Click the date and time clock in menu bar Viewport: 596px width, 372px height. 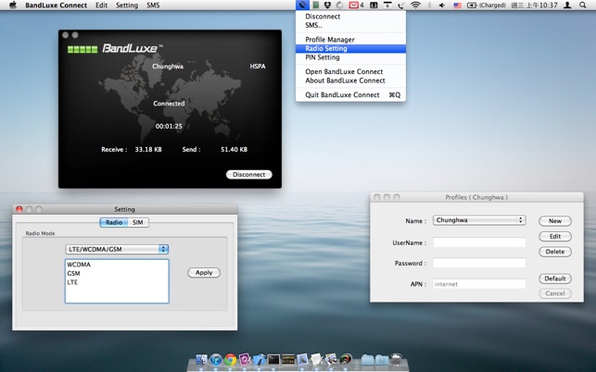pyautogui.click(x=535, y=6)
